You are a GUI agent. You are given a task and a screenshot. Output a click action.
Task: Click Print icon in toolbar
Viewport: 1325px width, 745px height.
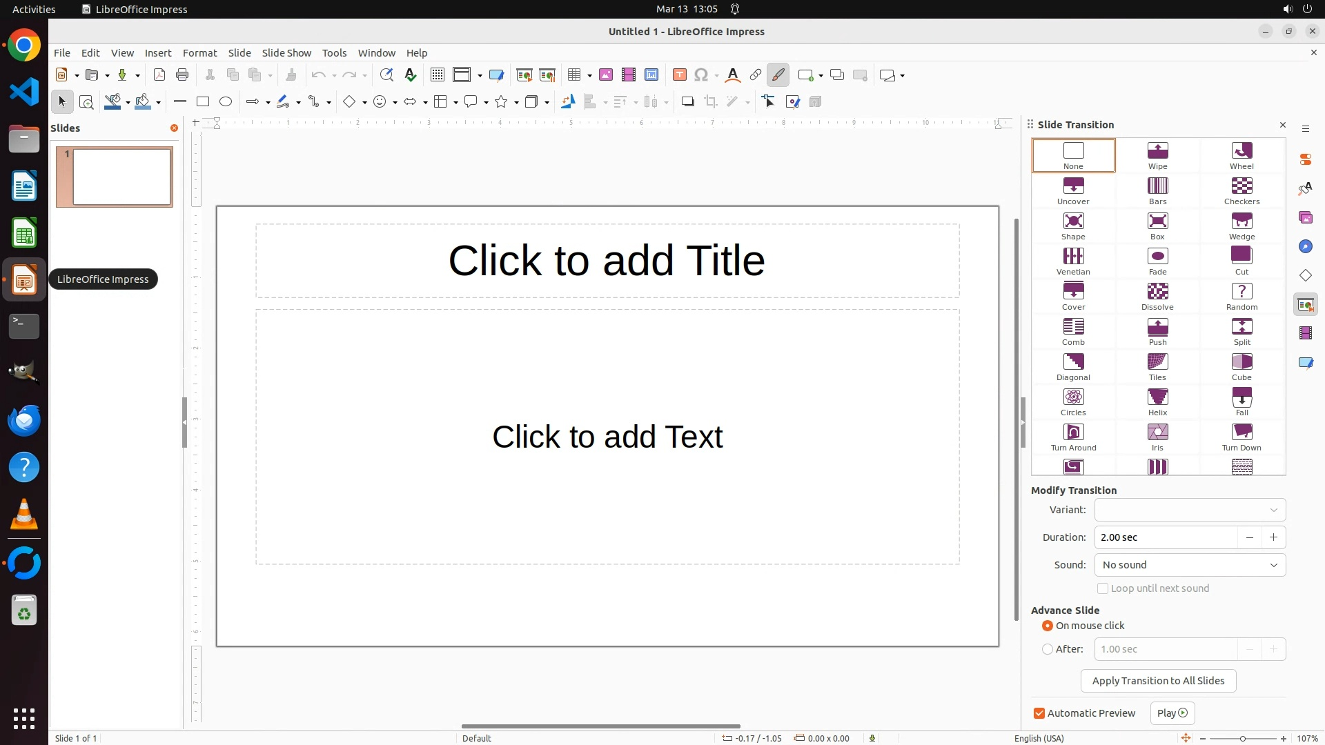(182, 75)
